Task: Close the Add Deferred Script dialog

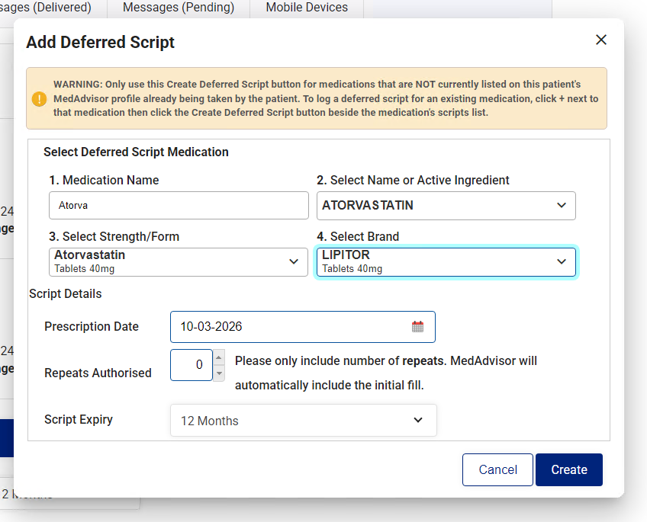Action: 600,40
